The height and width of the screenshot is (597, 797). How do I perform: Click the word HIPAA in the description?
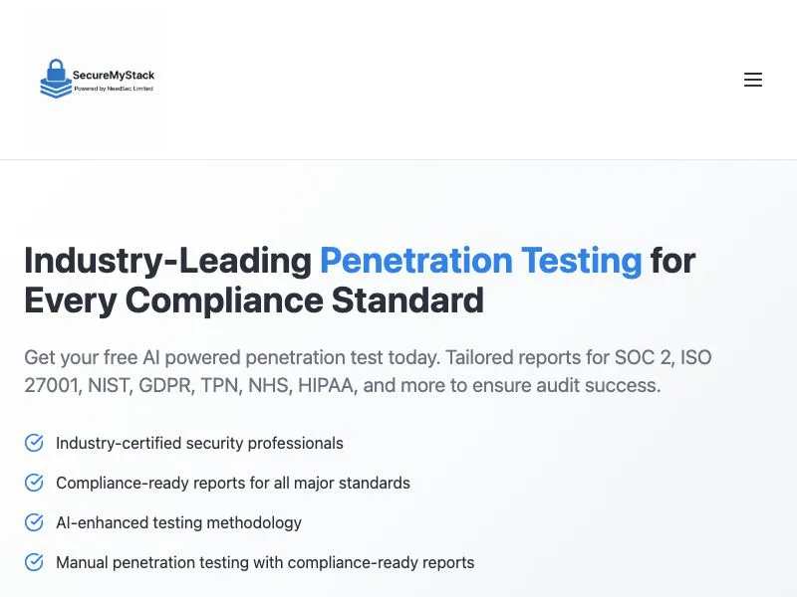328,385
